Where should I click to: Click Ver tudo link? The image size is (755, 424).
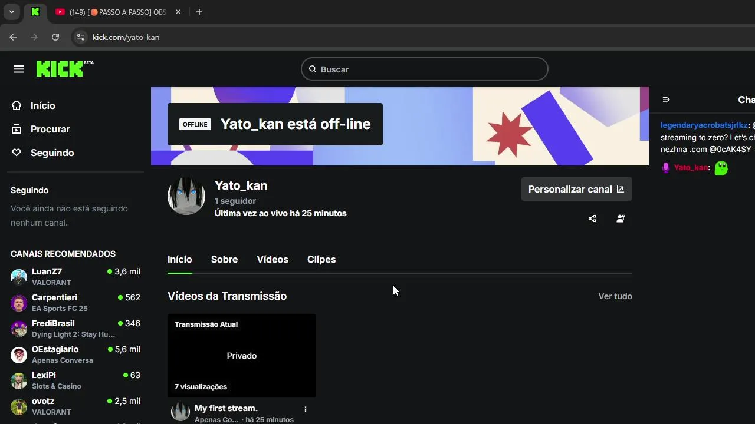tap(615, 296)
